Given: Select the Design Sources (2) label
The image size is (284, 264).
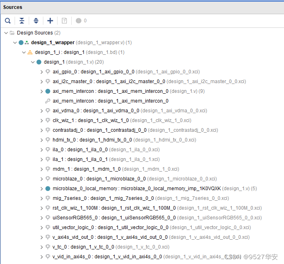Looking at the screenshot, I should click(x=38, y=33).
